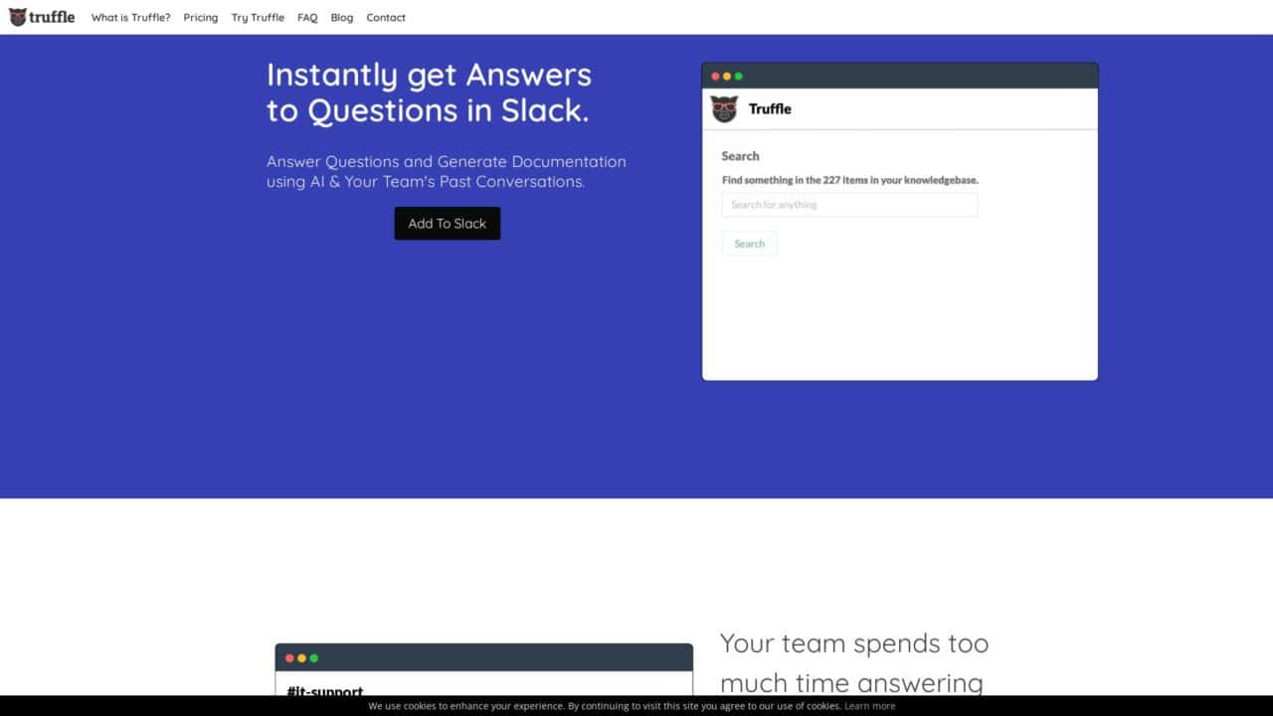Screen dimensions: 1273x716
Task: Click the red dot on the #it-support window
Action: [x=288, y=657]
